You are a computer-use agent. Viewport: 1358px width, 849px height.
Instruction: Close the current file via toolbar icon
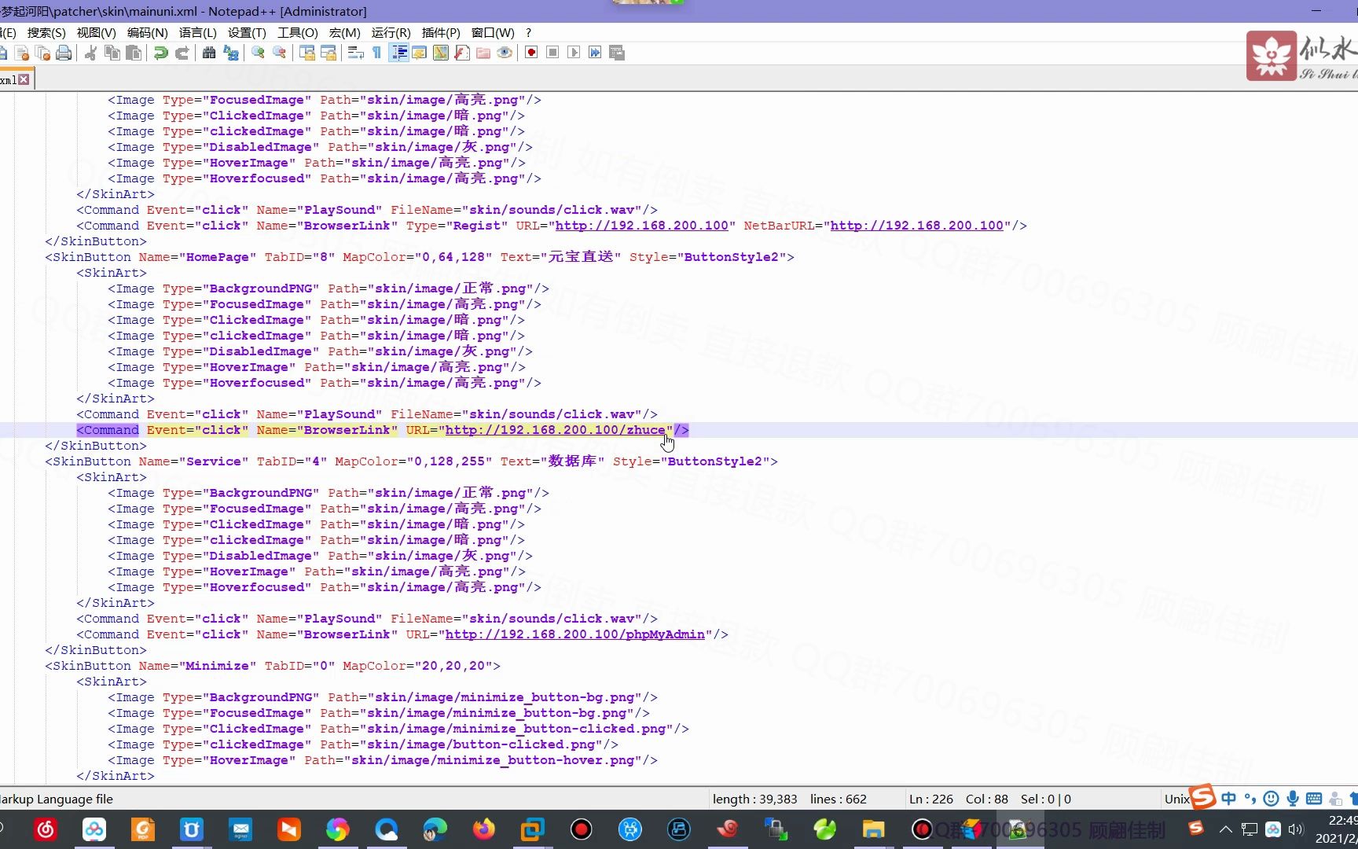(x=22, y=53)
